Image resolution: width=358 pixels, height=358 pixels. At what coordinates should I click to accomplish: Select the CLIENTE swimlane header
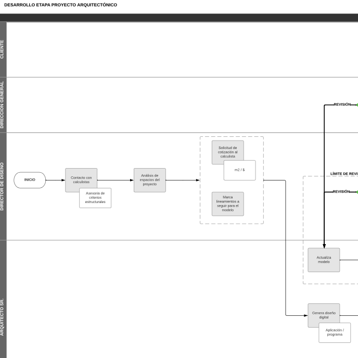pyautogui.click(x=3, y=49)
